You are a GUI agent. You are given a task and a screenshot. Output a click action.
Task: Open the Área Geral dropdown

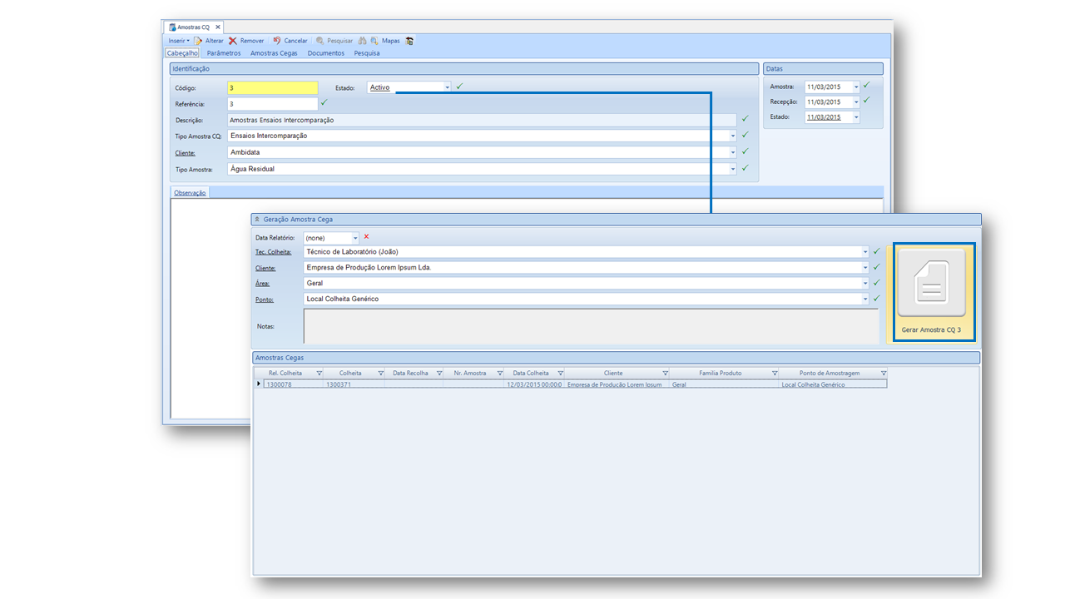[x=865, y=284]
